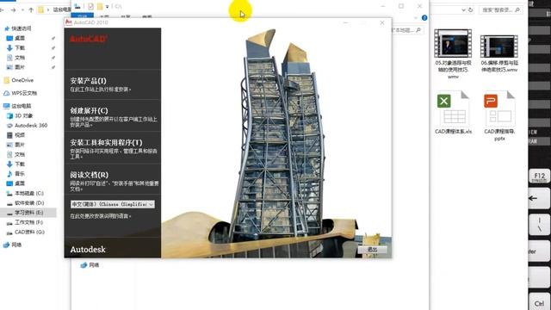Click the blue help icon
551x310 pixels.
[424, 17]
